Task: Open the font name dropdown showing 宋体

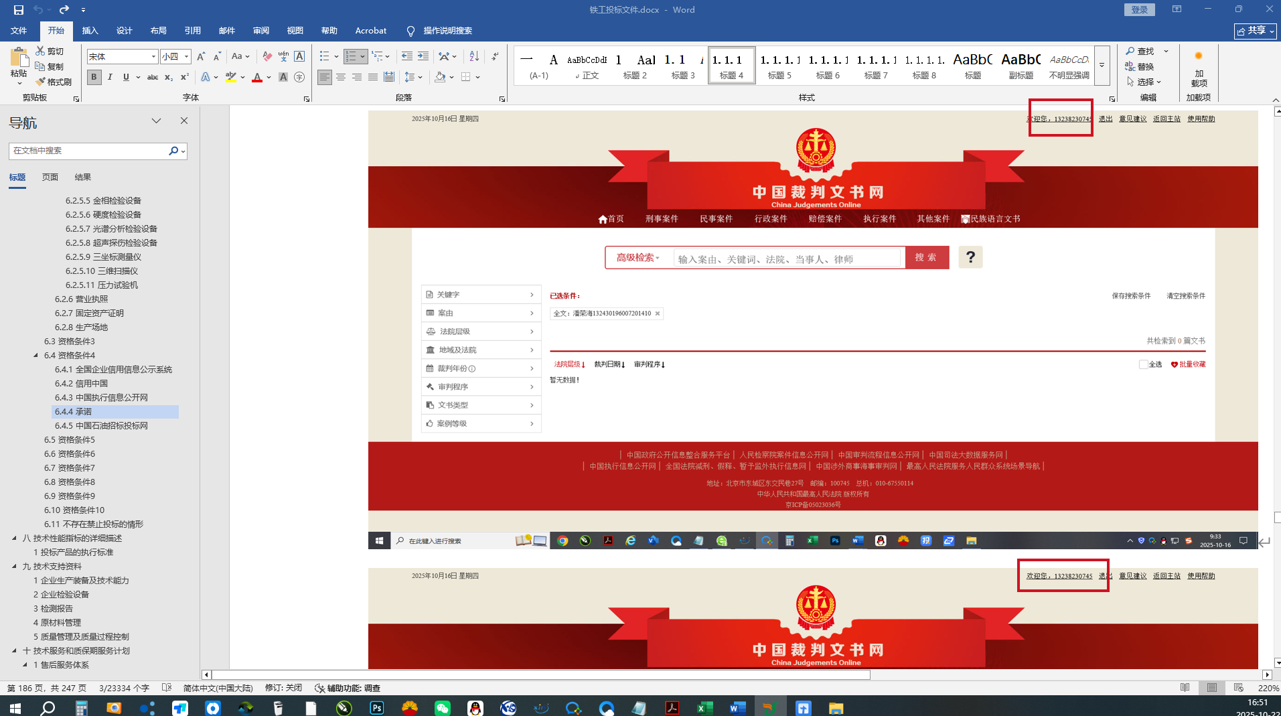Action: 153,57
